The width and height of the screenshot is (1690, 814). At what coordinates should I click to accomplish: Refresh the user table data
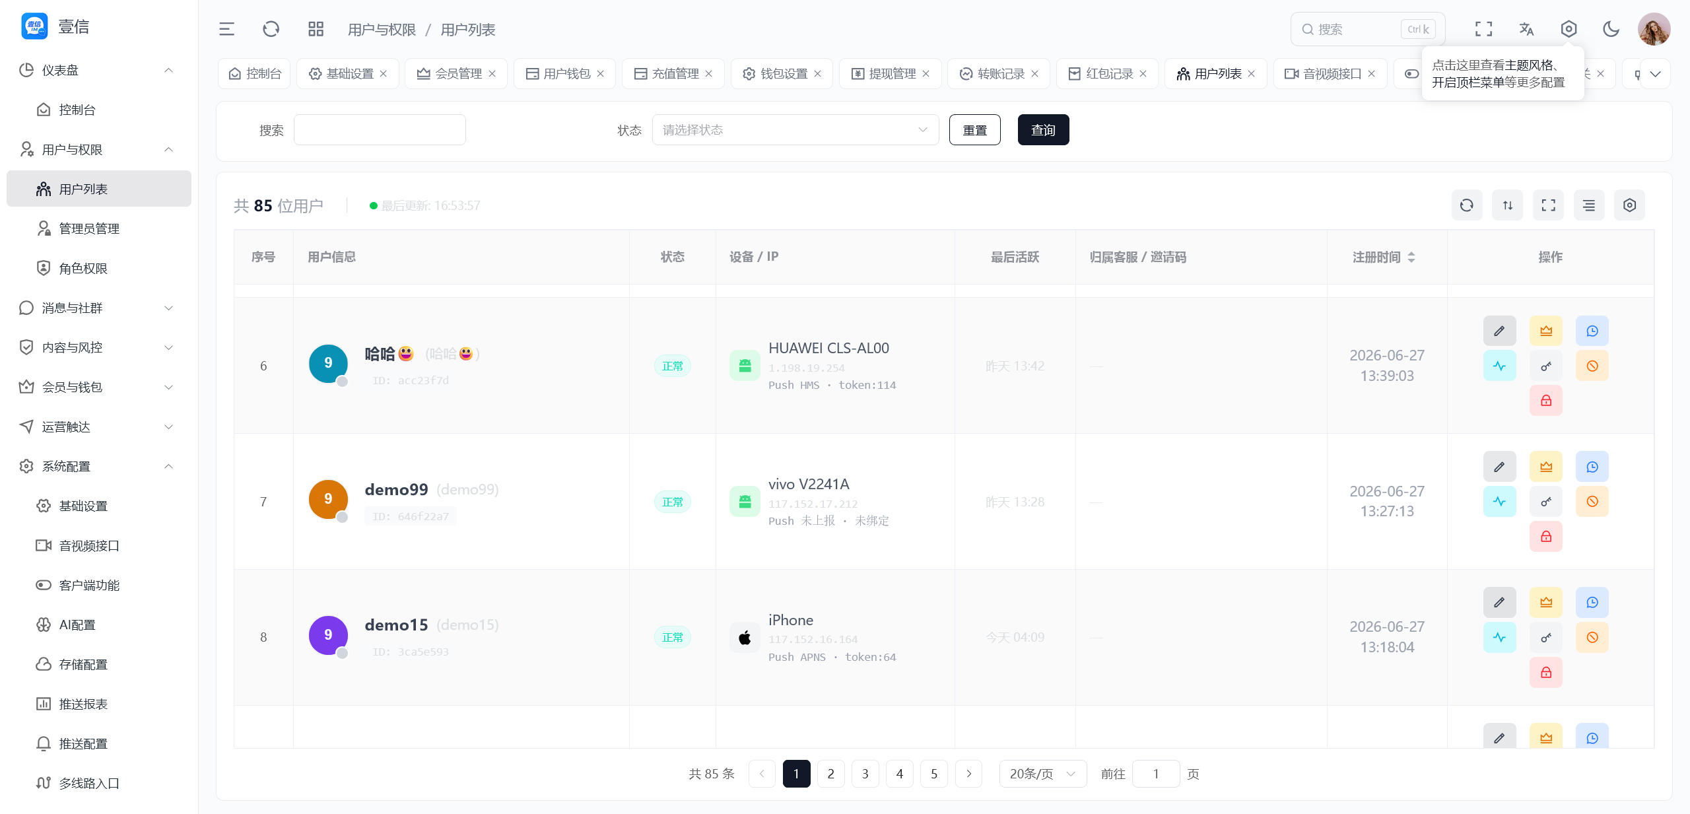[1467, 205]
